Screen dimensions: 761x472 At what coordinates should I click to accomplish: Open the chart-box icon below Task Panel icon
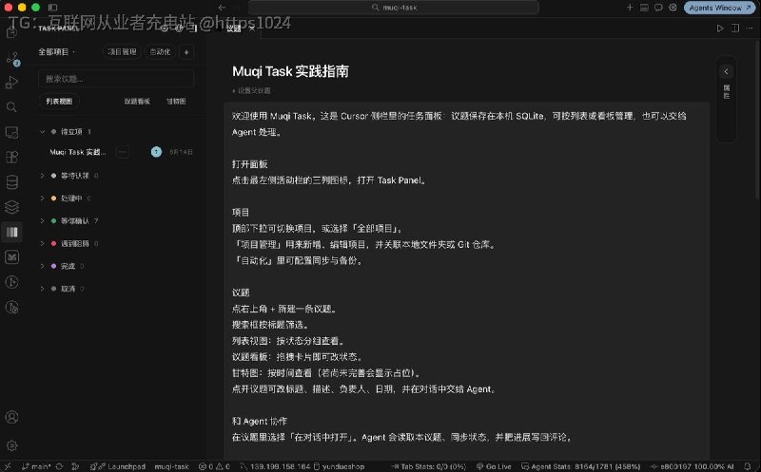point(11,256)
